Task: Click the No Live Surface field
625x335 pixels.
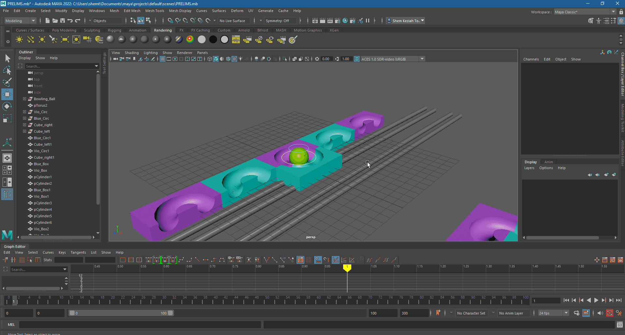Action: point(232,20)
